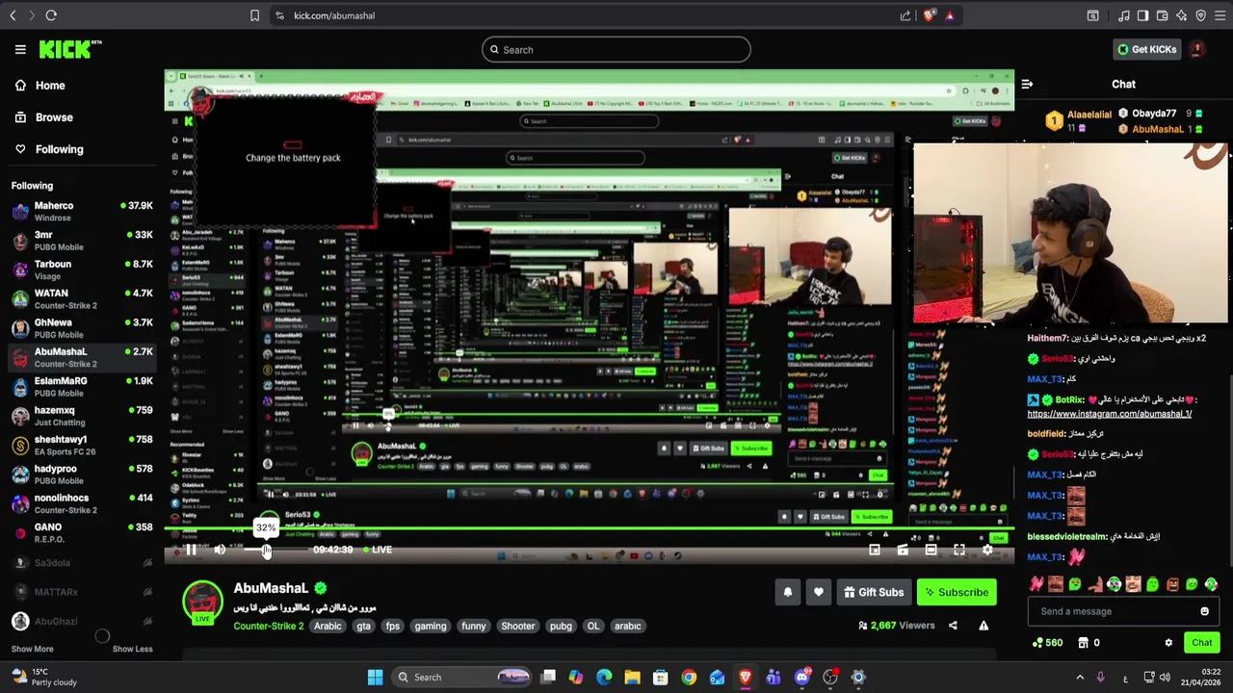Open the Instagram link in chat

coord(1109,414)
